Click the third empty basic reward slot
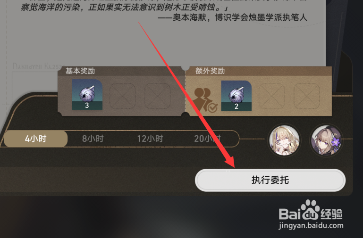The height and width of the screenshot is (238, 363). point(157,96)
